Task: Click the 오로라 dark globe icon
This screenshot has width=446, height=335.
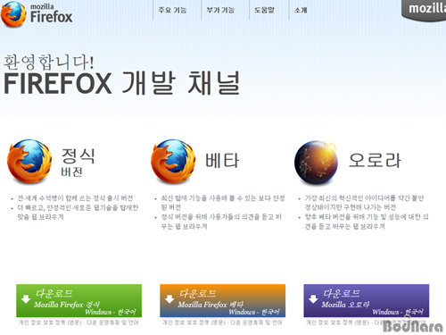Action: click(316, 163)
